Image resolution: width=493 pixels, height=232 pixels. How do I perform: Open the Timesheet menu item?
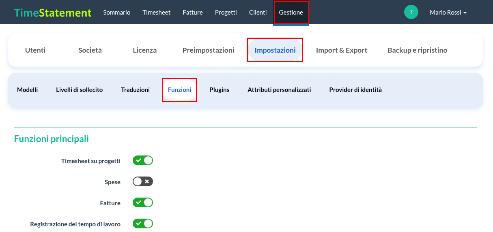(x=157, y=13)
